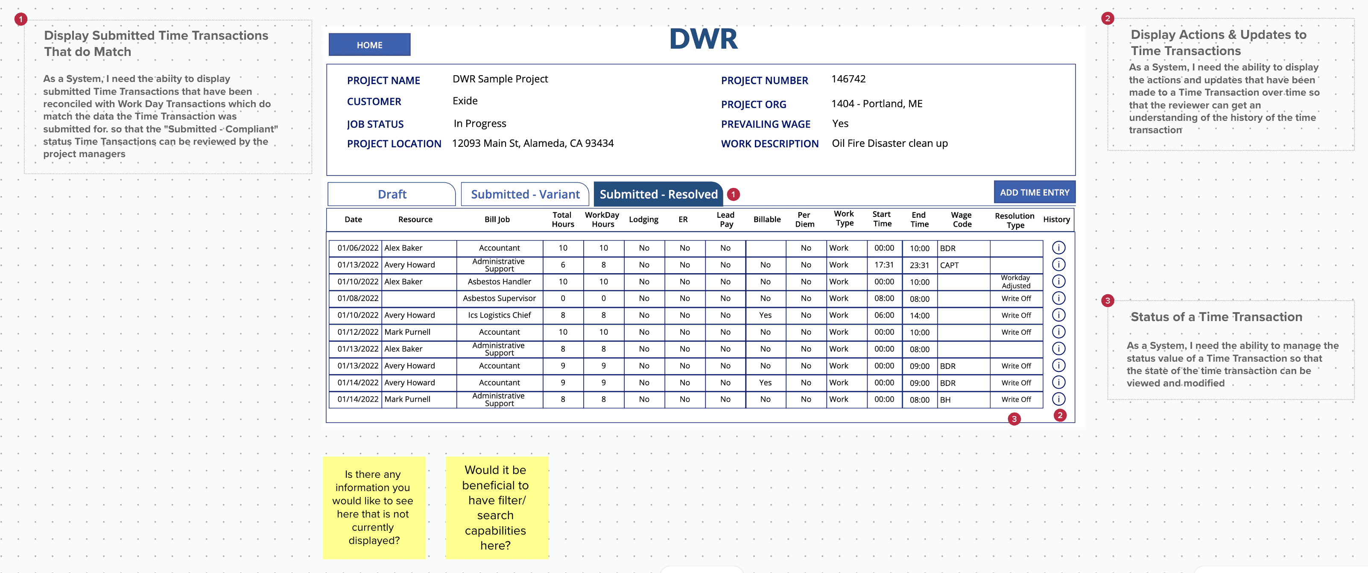
Task: Open history icon for 01/14/2022 Mark Purnell row
Action: 1058,399
